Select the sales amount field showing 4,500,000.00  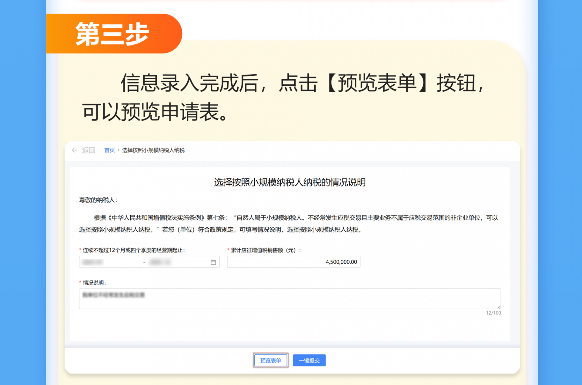[293, 262]
